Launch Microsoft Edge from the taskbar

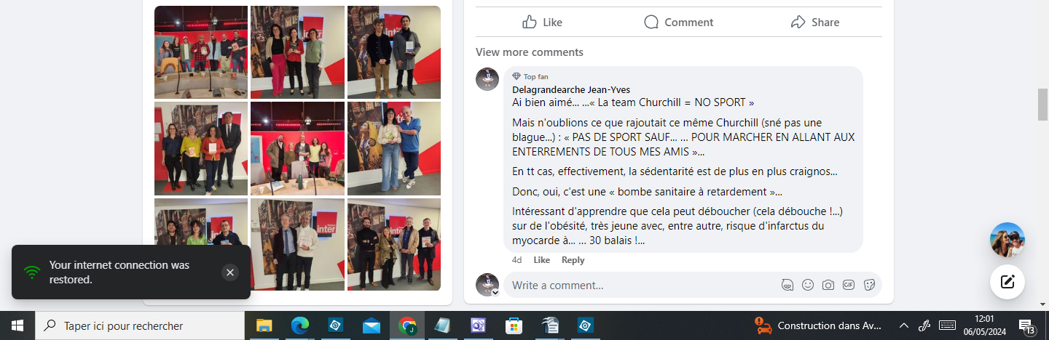tap(300, 325)
